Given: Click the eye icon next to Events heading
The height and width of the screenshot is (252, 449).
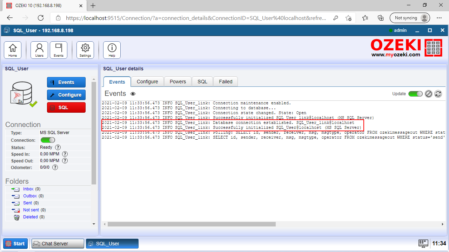Looking at the screenshot, I should (133, 94).
